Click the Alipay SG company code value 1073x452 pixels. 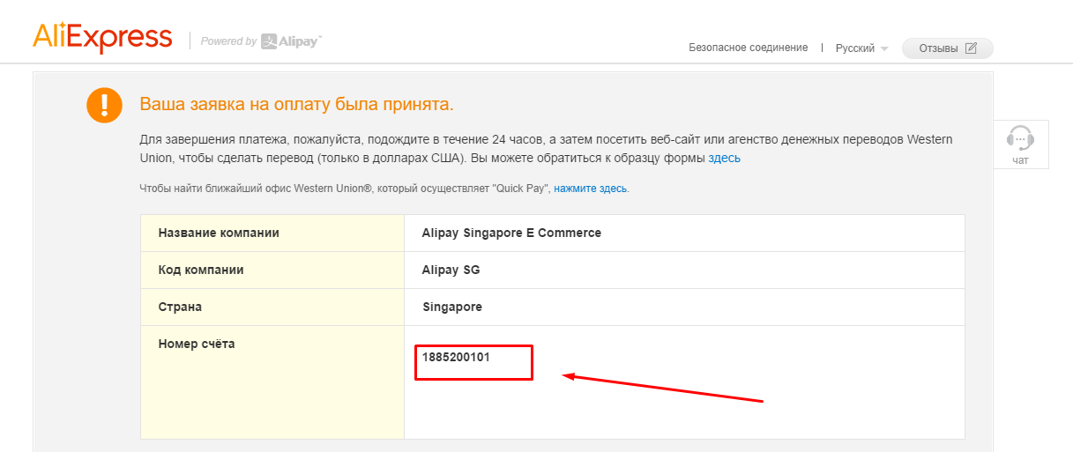click(451, 270)
